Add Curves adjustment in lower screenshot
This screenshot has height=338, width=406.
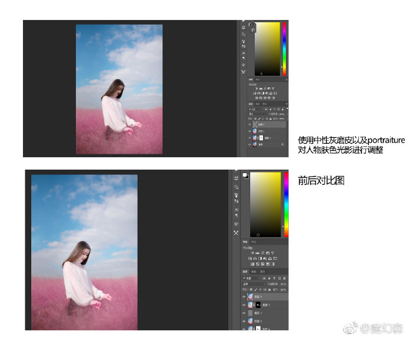[262, 253]
